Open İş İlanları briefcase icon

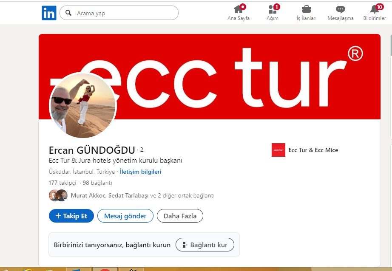(306, 9)
